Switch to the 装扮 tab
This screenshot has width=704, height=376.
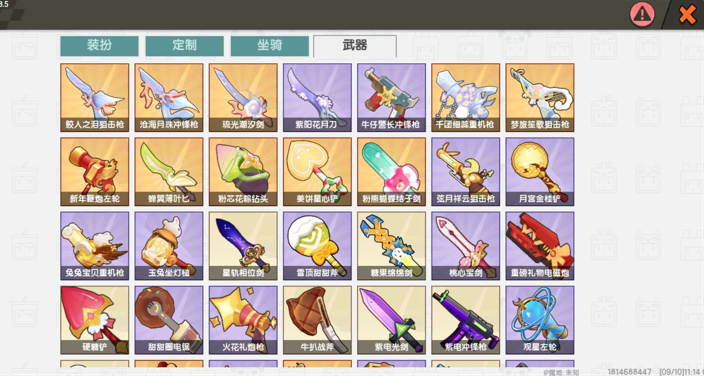[99, 46]
